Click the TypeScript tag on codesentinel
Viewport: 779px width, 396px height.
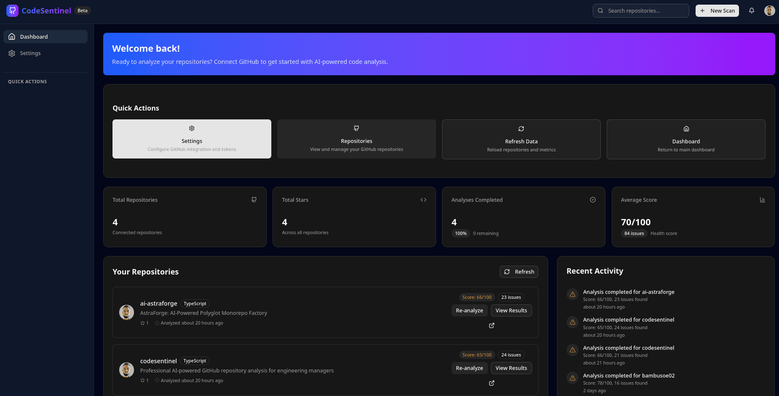[x=195, y=361]
